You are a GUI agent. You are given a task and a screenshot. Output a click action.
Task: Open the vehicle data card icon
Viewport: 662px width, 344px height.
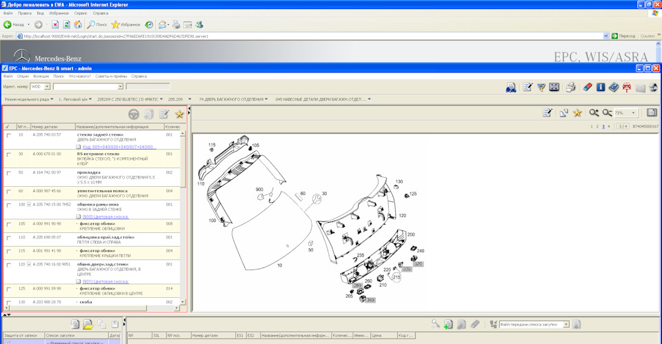pos(511,88)
